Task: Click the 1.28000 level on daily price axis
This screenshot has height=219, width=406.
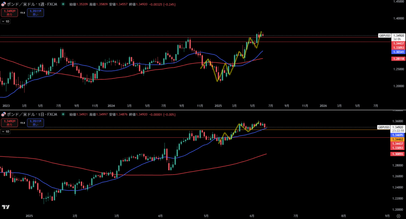Action: click(397, 165)
